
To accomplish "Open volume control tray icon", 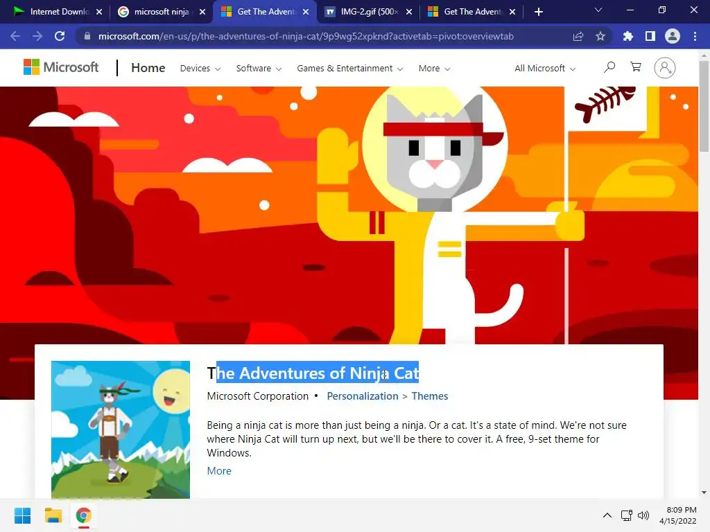I will [643, 515].
